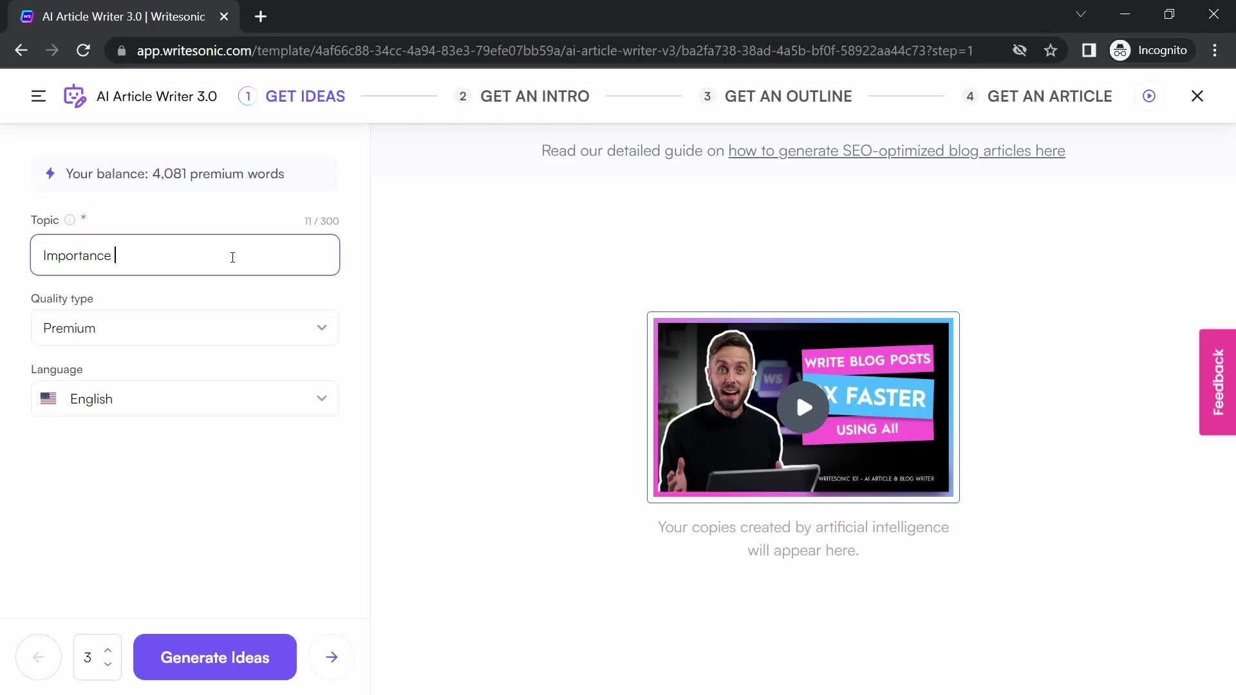Viewport: 1236px width, 695px height.
Task: Select the GET AN OUTLINE tab
Action: click(789, 96)
